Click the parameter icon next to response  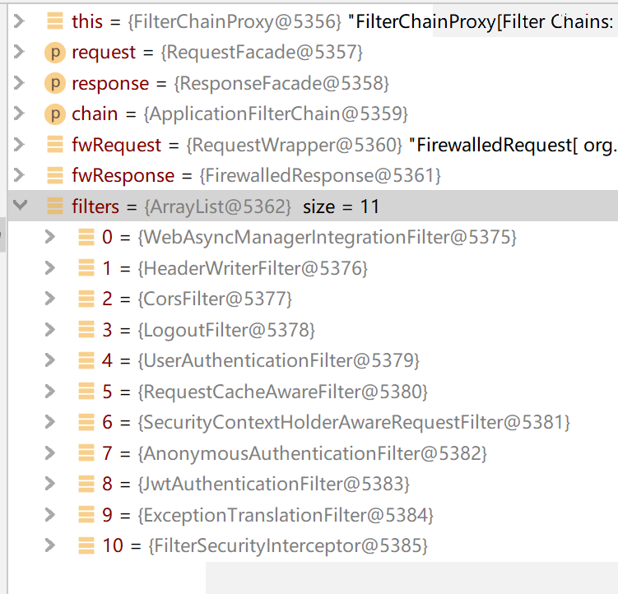[54, 83]
